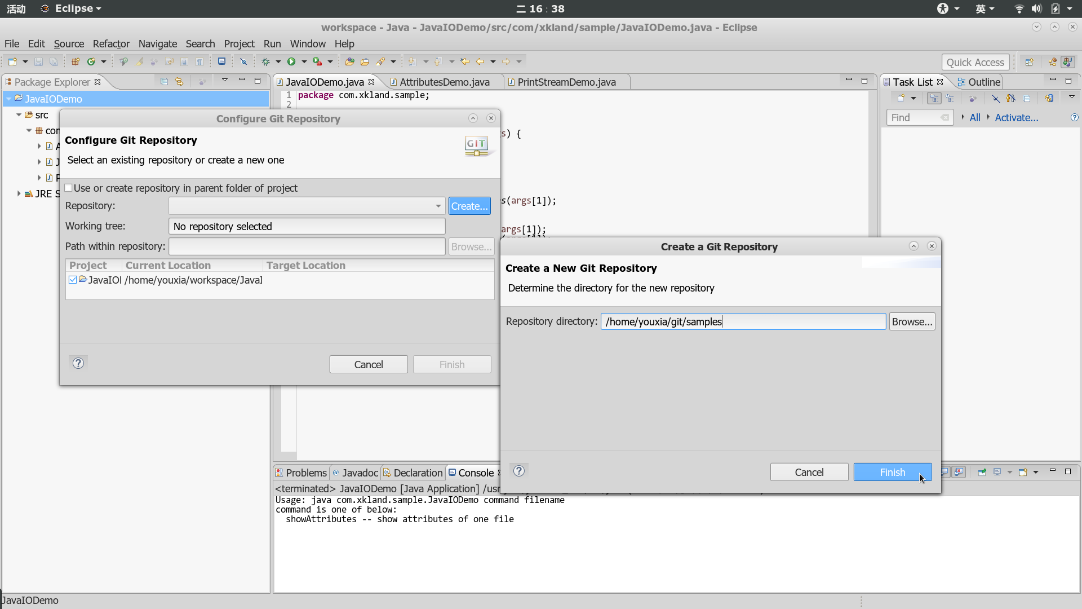Toggle Scheduled view in Task List

pos(950,98)
